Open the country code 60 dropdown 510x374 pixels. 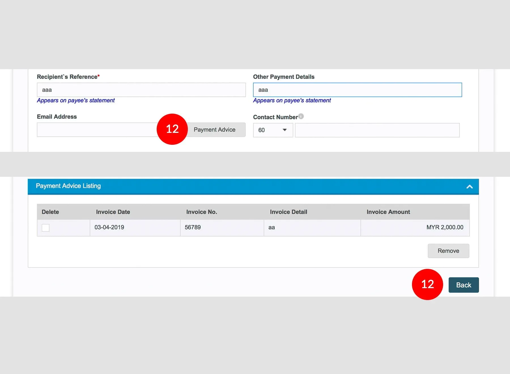[273, 130]
